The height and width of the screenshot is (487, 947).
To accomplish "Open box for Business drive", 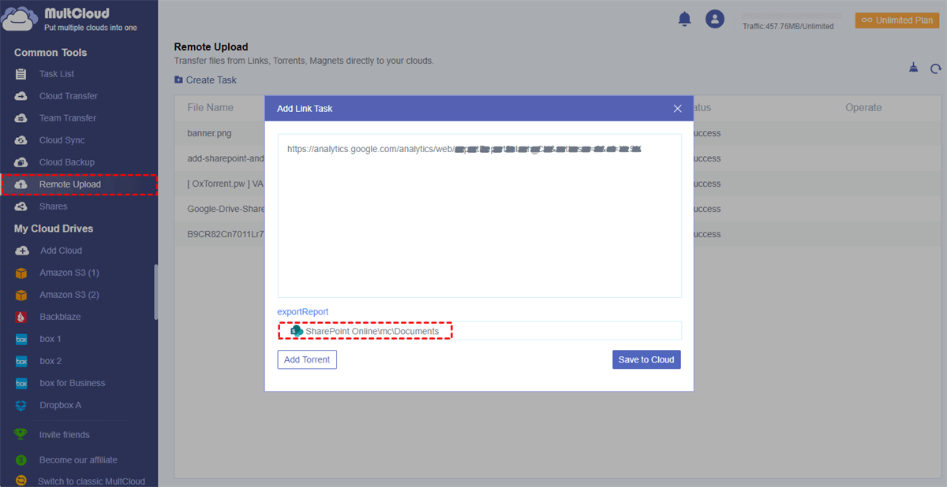I will coord(72,383).
